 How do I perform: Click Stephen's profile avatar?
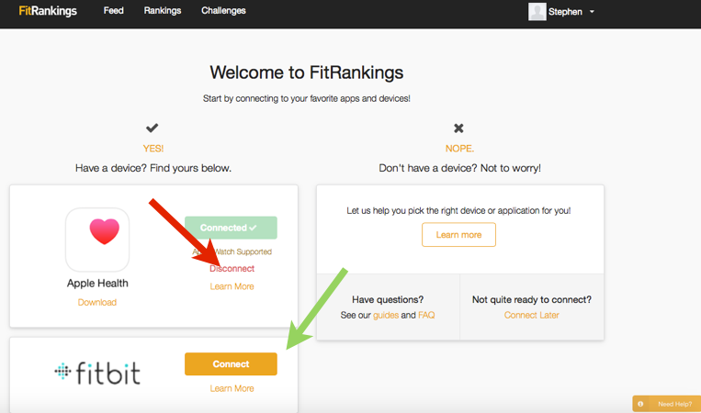tap(537, 12)
